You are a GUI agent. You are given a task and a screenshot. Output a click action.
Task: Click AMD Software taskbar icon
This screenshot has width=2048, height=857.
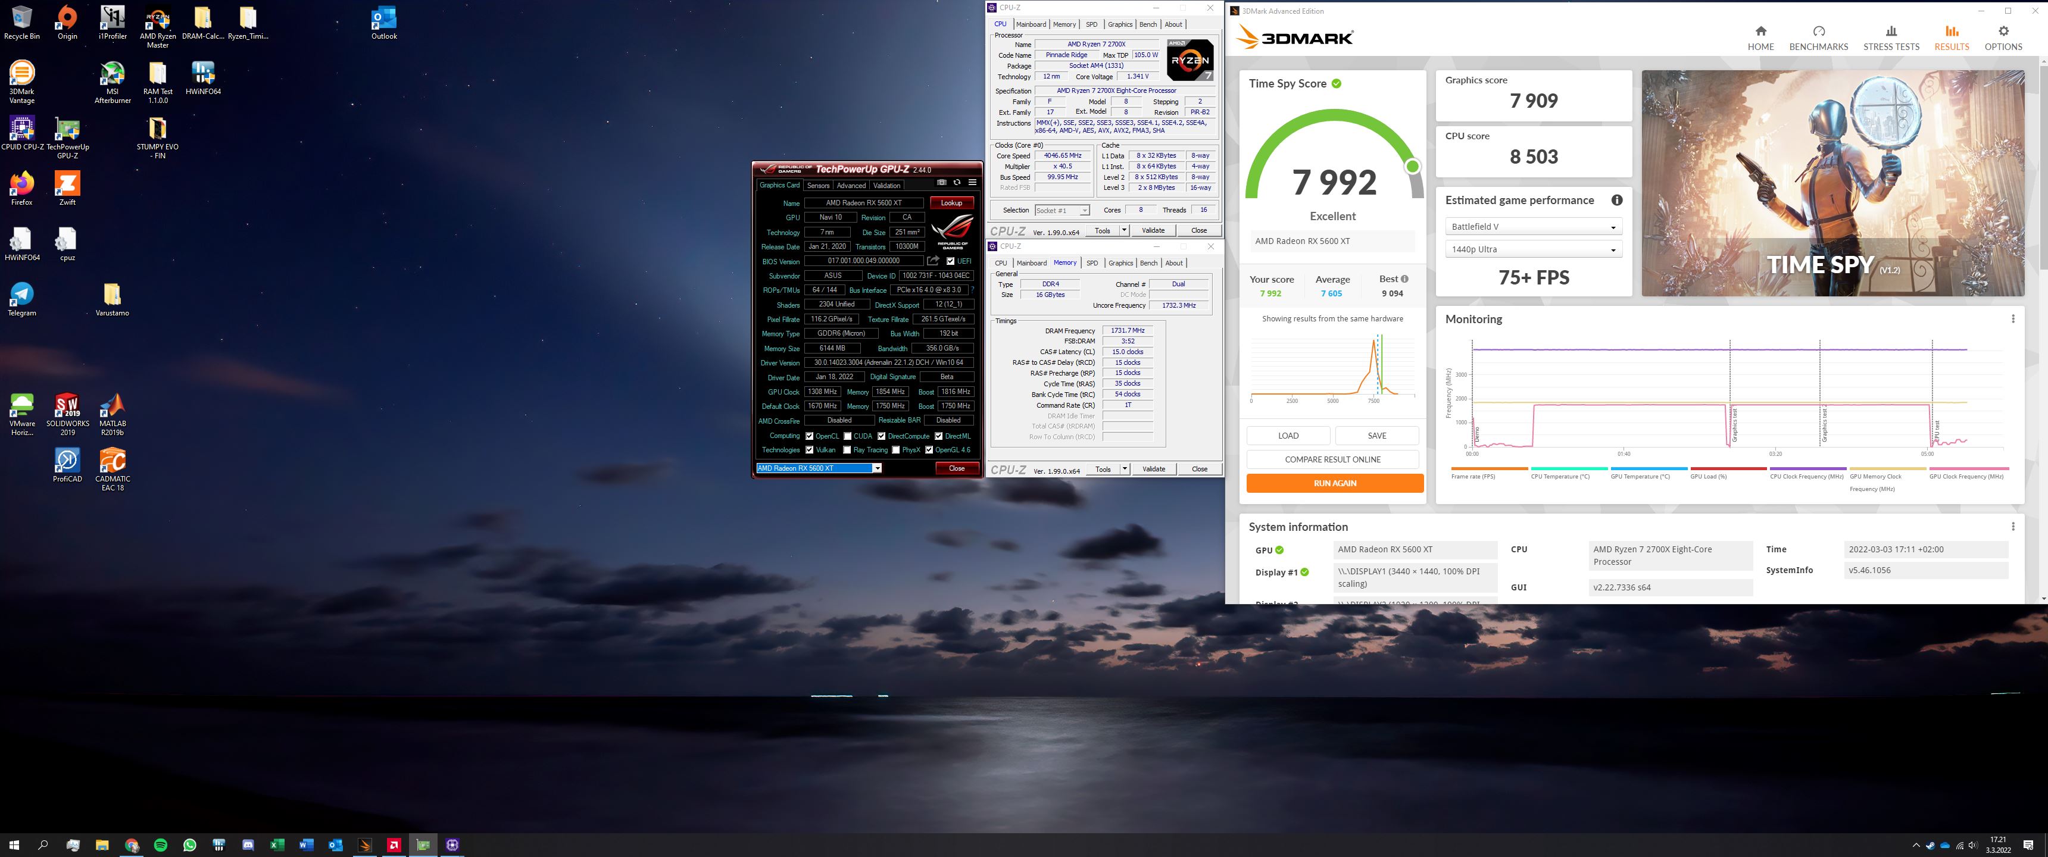[x=394, y=845]
